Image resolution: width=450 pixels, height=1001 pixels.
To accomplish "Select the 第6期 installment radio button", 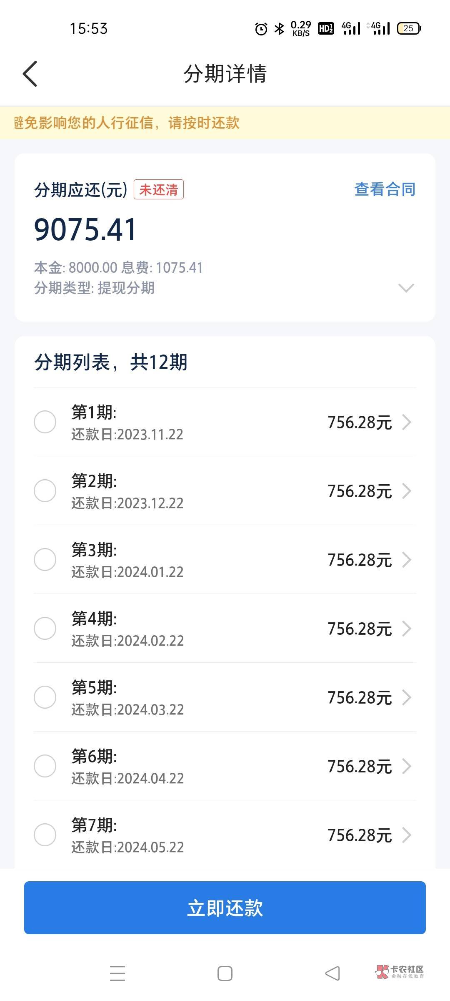I will (x=45, y=766).
